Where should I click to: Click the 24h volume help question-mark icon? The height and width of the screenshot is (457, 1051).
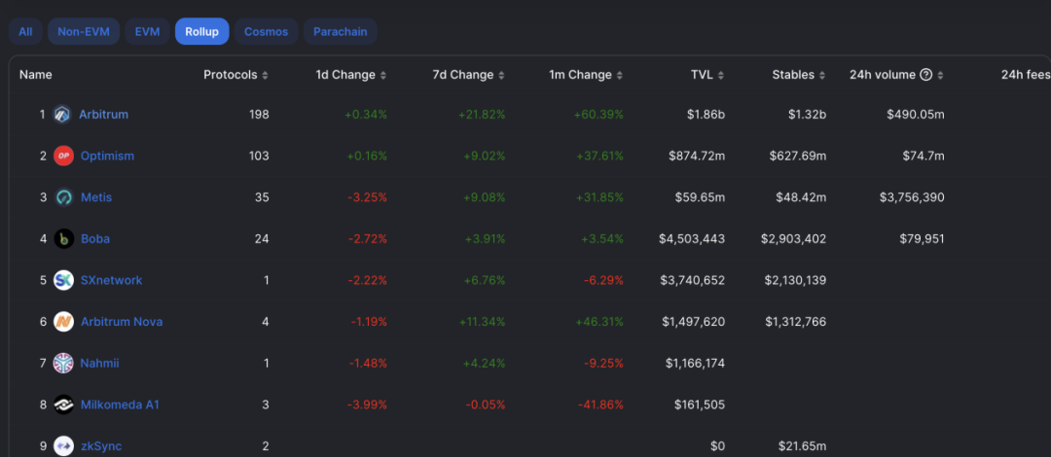click(x=925, y=75)
